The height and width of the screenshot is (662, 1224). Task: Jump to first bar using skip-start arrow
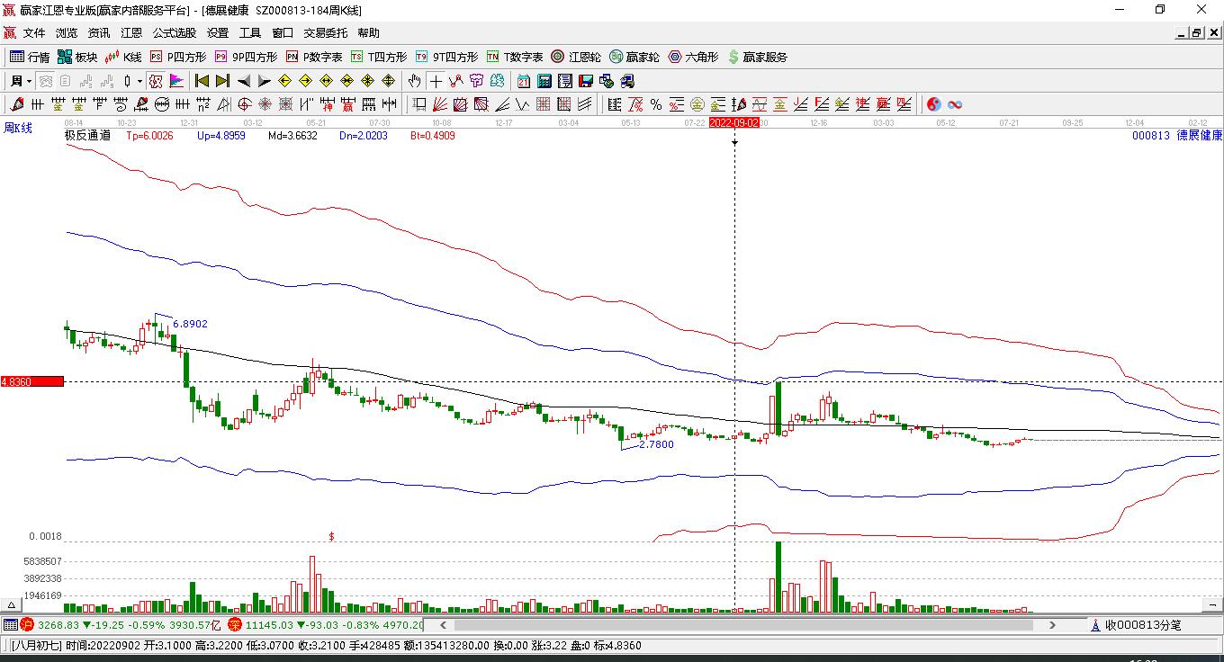[202, 81]
